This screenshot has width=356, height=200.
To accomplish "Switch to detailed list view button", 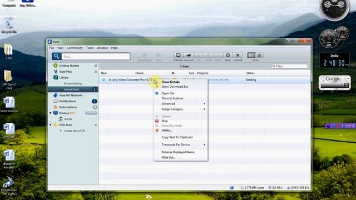I will pyautogui.click(x=251, y=55).
